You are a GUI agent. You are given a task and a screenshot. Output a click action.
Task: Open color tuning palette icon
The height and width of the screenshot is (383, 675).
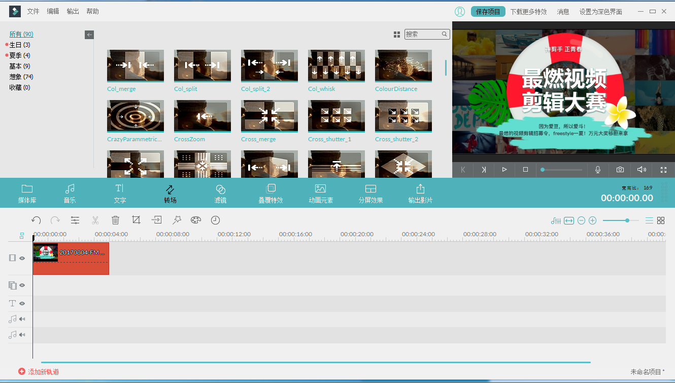(x=196, y=220)
